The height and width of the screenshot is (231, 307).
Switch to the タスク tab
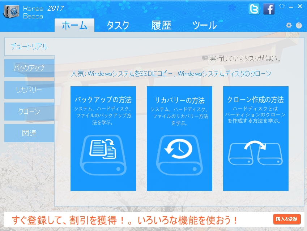point(118,25)
